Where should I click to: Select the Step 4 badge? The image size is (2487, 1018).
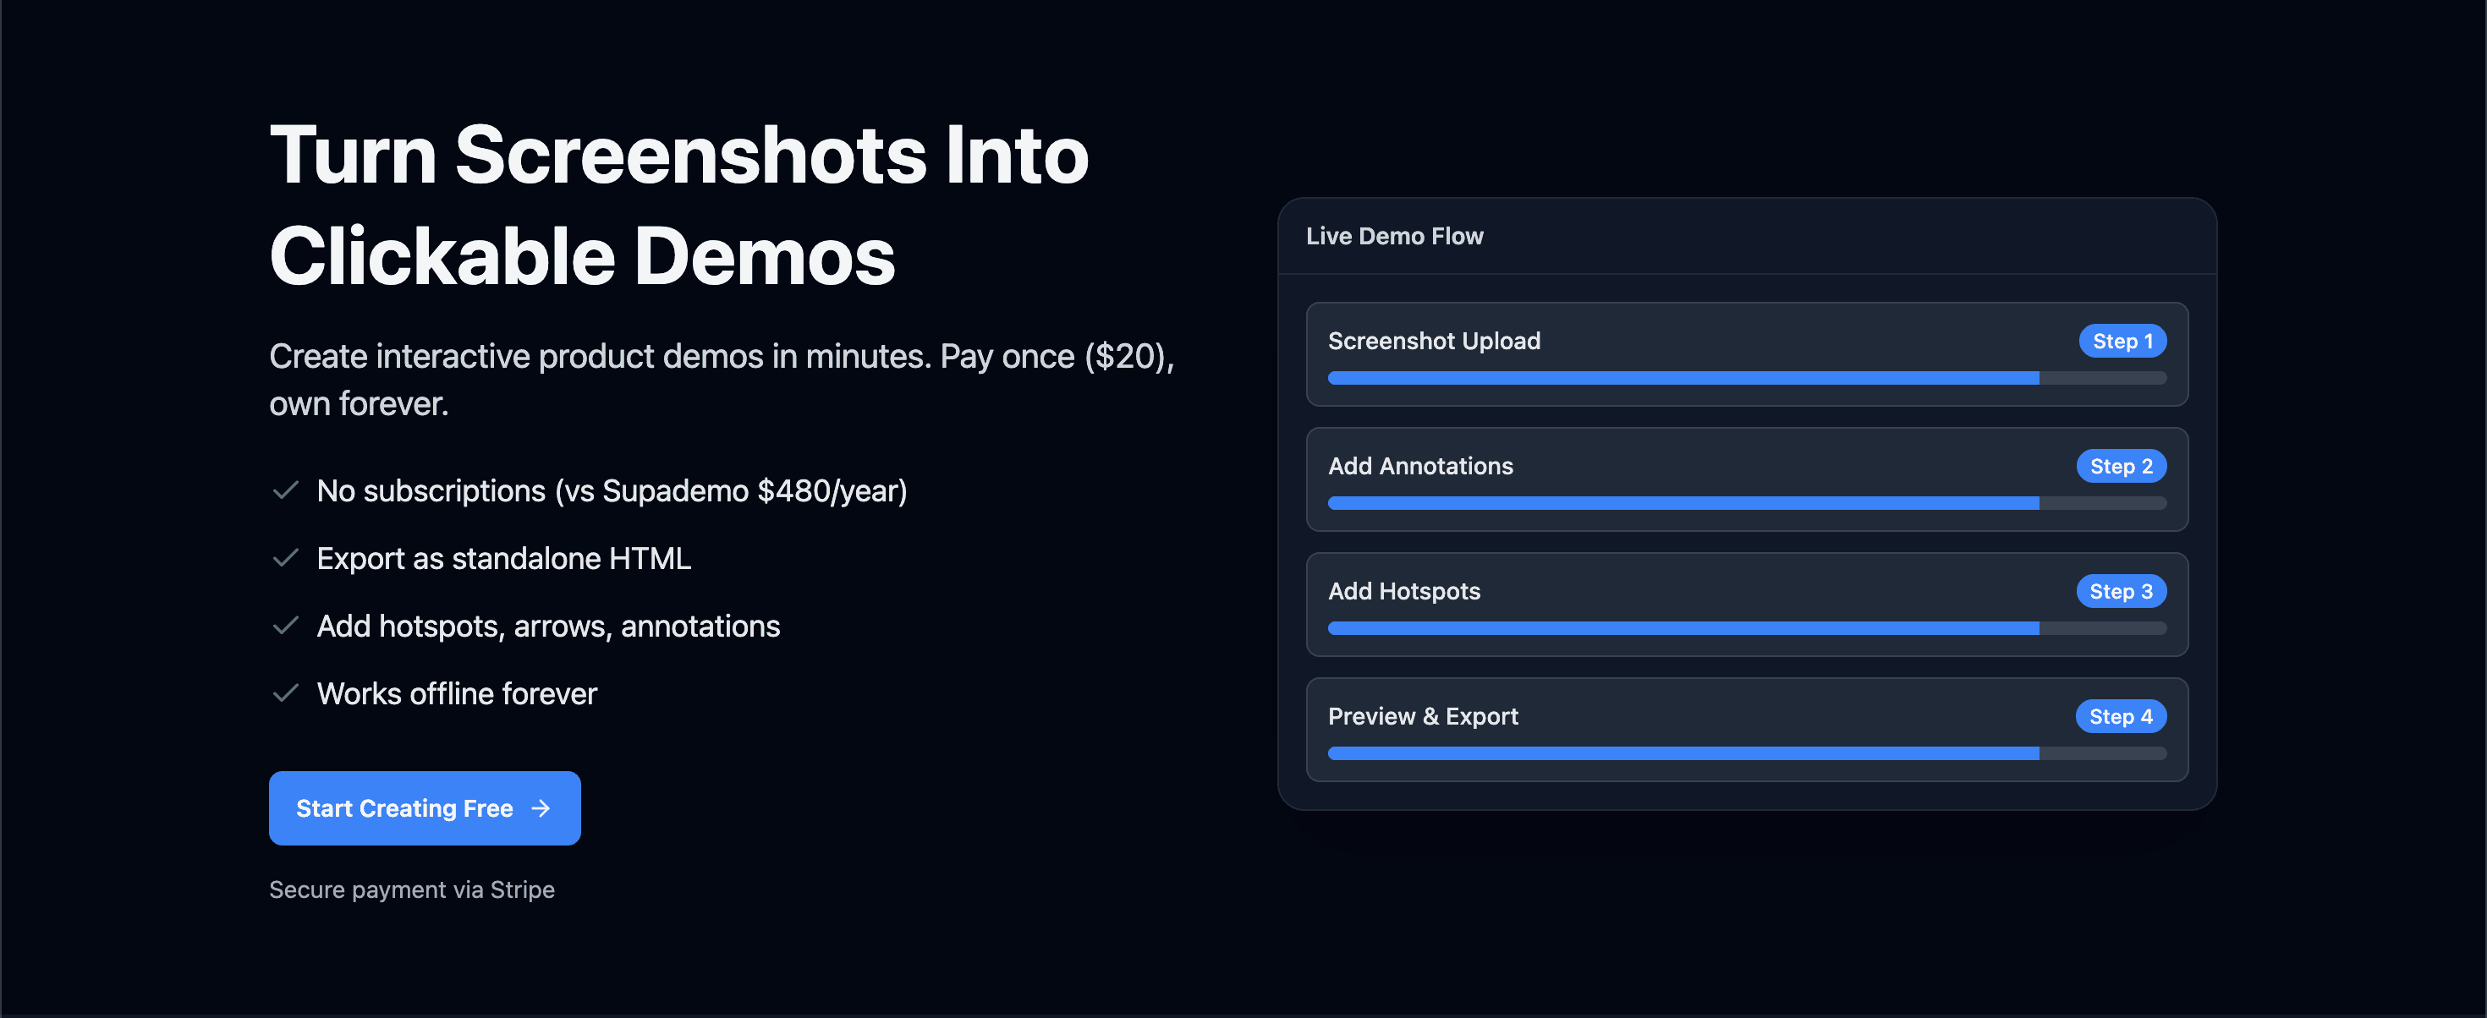(x=2120, y=716)
